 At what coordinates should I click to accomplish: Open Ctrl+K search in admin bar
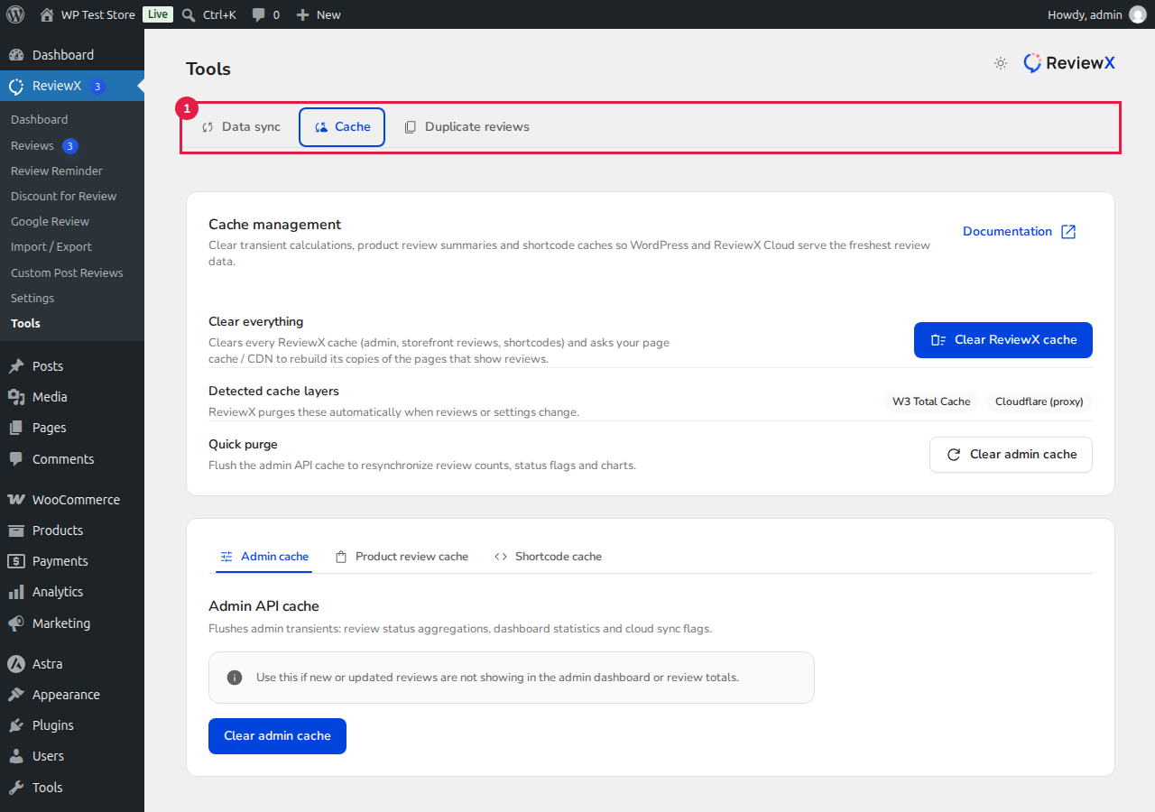pos(208,14)
